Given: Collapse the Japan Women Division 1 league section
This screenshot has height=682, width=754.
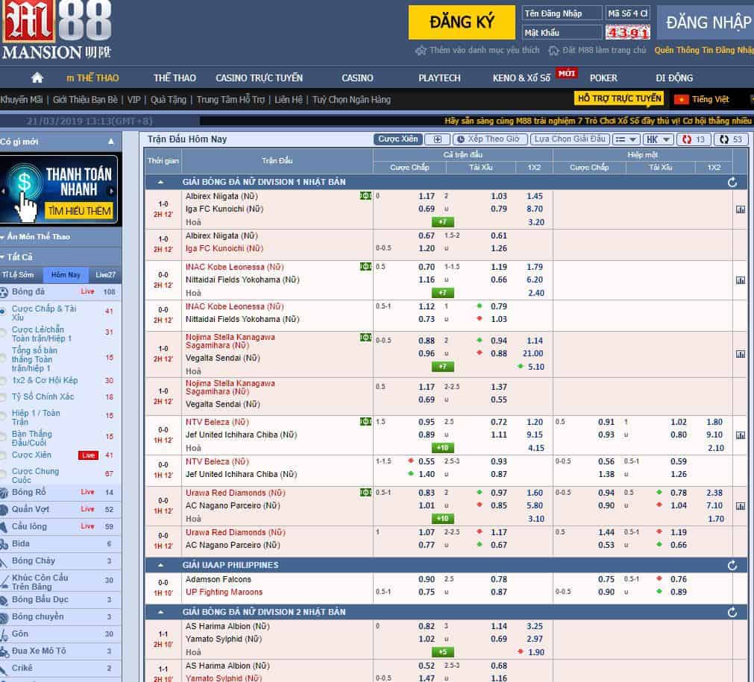Looking at the screenshot, I should 160,182.
